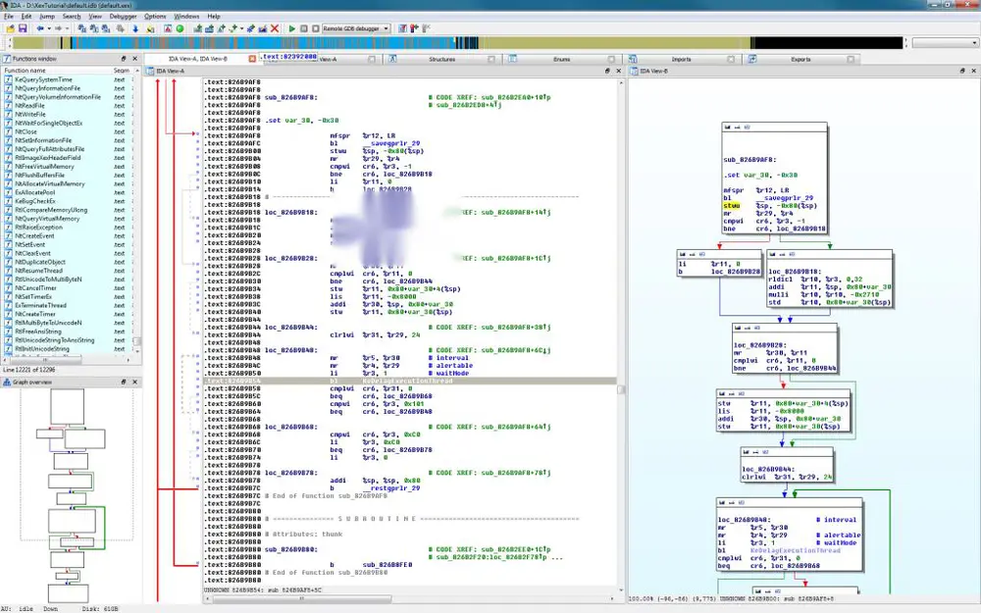Click the blue down-arrow toolbar icon

(x=135, y=28)
